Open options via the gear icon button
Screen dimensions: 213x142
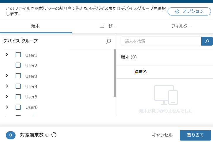189,11
